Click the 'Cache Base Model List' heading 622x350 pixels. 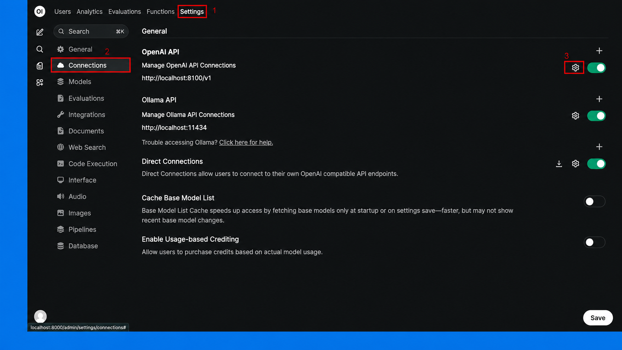pyautogui.click(x=178, y=198)
